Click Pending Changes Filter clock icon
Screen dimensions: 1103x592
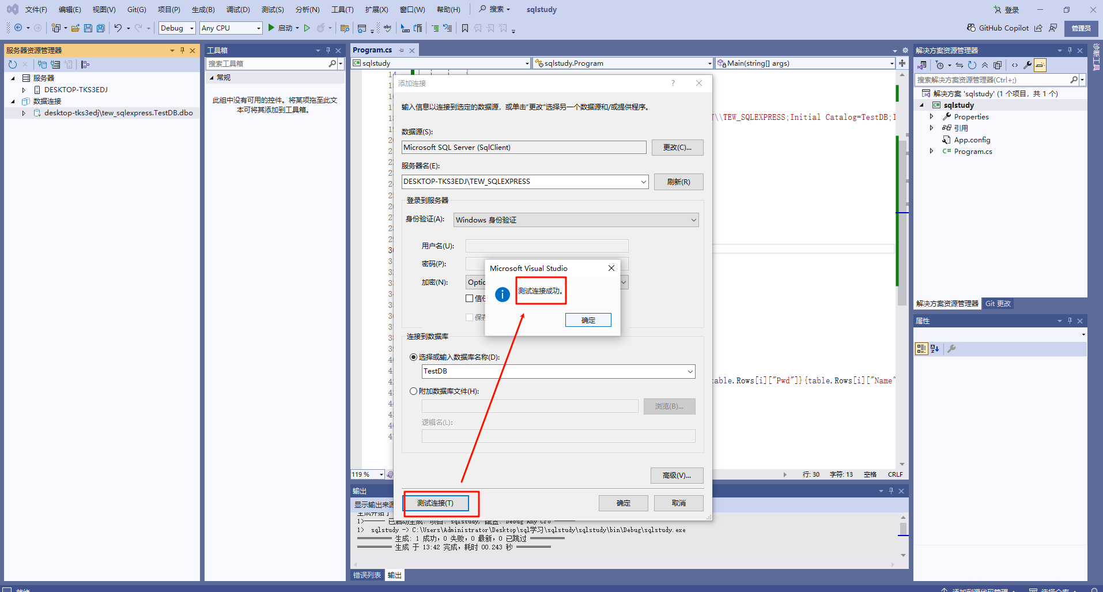(x=940, y=65)
